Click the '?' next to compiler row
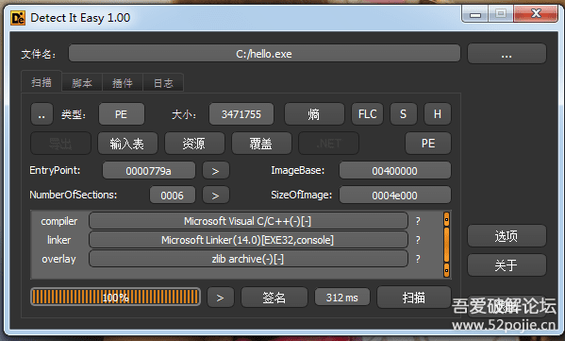 pos(418,221)
